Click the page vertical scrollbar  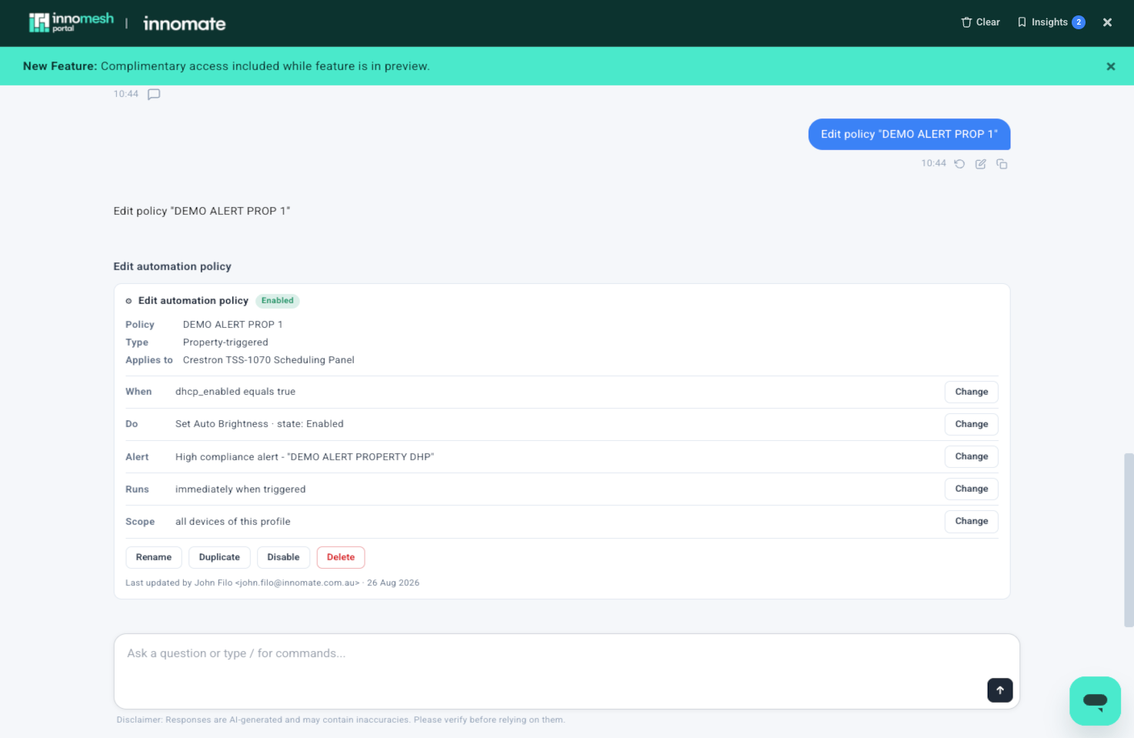[x=1129, y=539]
